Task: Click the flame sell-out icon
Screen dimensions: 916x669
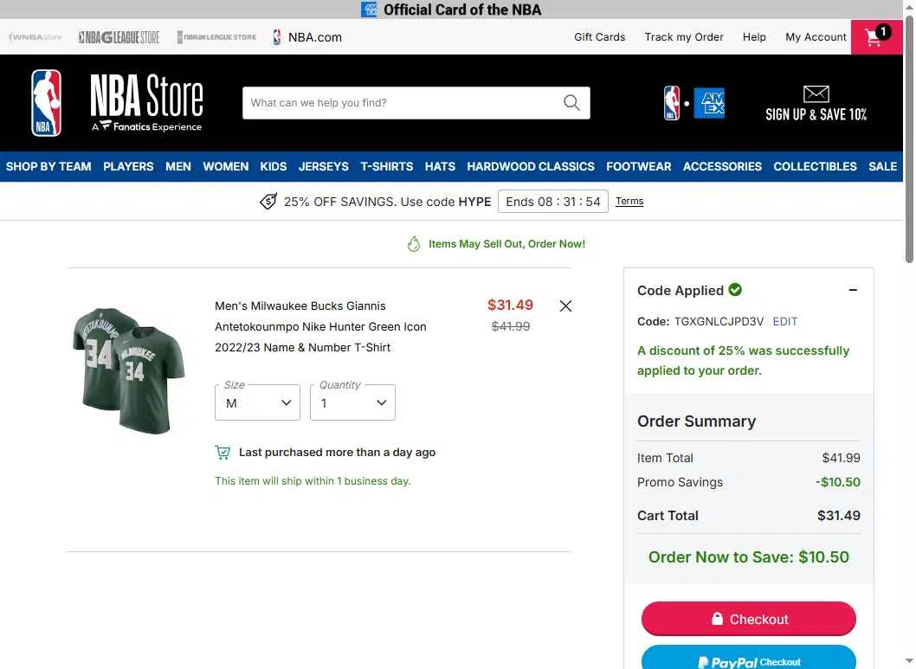Action: click(x=414, y=244)
